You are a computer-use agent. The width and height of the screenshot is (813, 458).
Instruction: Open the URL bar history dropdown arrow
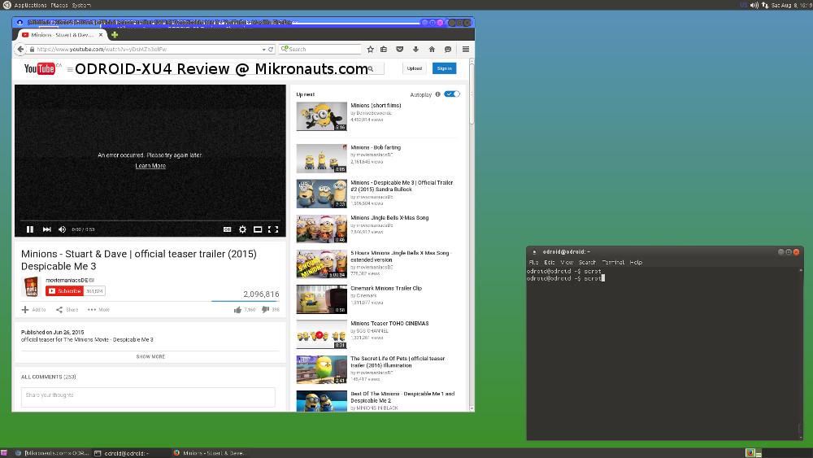(263, 50)
